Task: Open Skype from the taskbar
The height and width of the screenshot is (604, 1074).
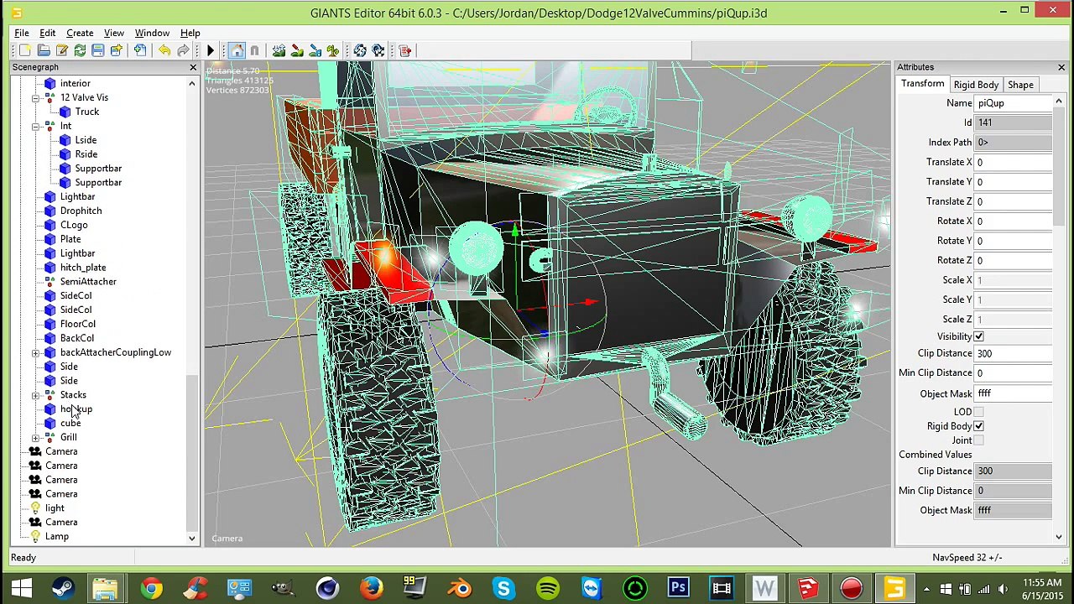Action: [x=503, y=587]
